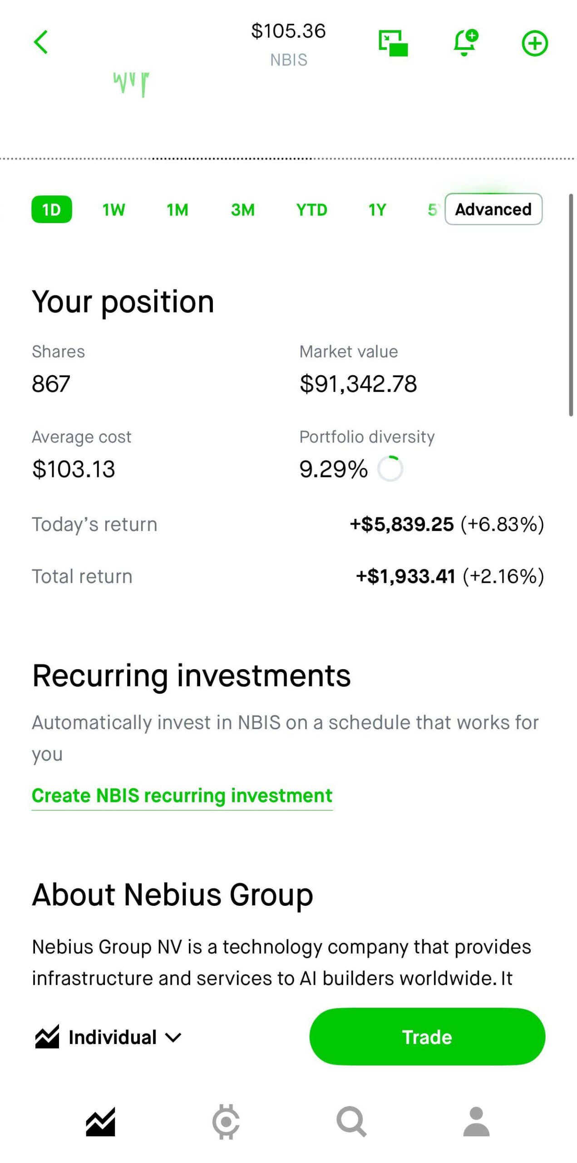Show the 1Y chart range
The height and width of the screenshot is (1163, 577).
[x=377, y=210]
